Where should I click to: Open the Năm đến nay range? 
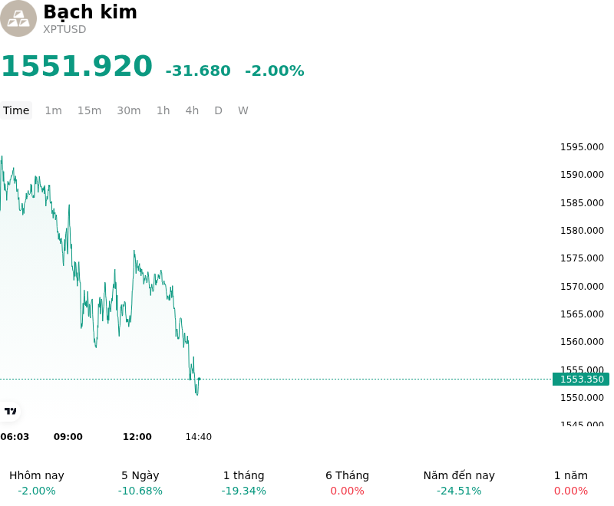(x=459, y=483)
